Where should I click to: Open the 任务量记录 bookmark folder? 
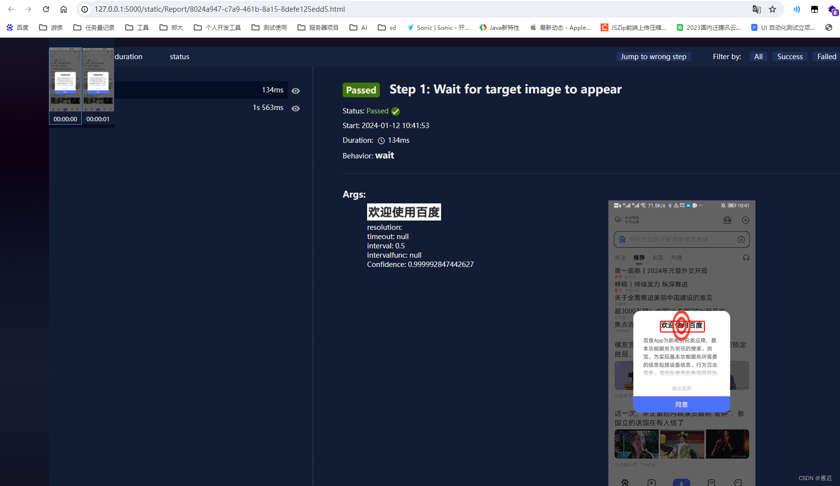click(x=94, y=27)
